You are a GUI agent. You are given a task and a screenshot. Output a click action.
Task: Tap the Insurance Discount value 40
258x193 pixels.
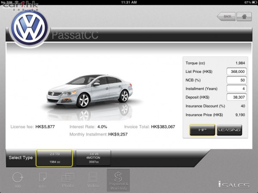pos(243,106)
